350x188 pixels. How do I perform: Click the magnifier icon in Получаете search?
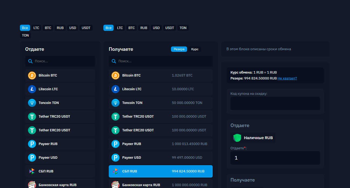114,61
